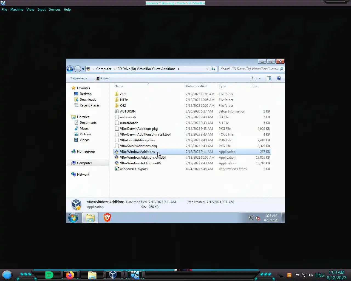351x281 pixels.
Task: Select the AUTORUN setup information file icon
Action: click(117, 111)
